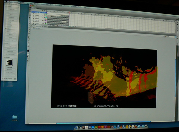Open the Flash application menu

pyautogui.click(x=11, y=2)
